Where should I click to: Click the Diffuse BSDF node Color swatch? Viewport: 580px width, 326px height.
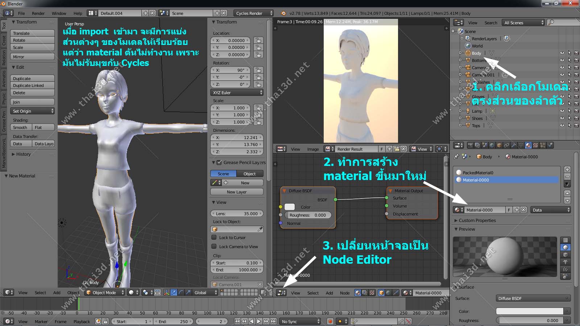pyautogui.click(x=290, y=207)
